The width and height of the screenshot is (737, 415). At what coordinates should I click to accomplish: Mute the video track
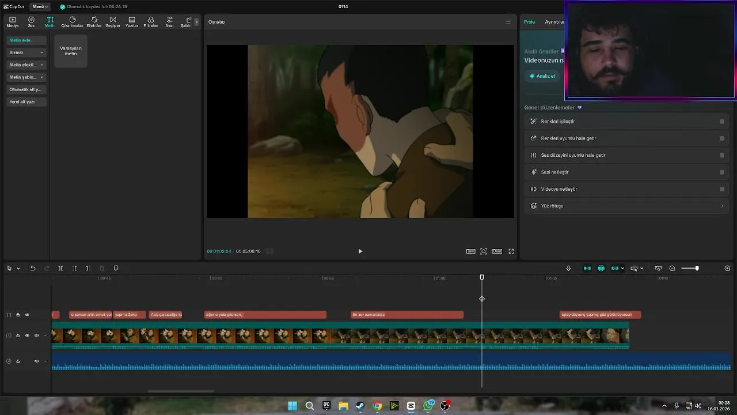pyautogui.click(x=36, y=335)
